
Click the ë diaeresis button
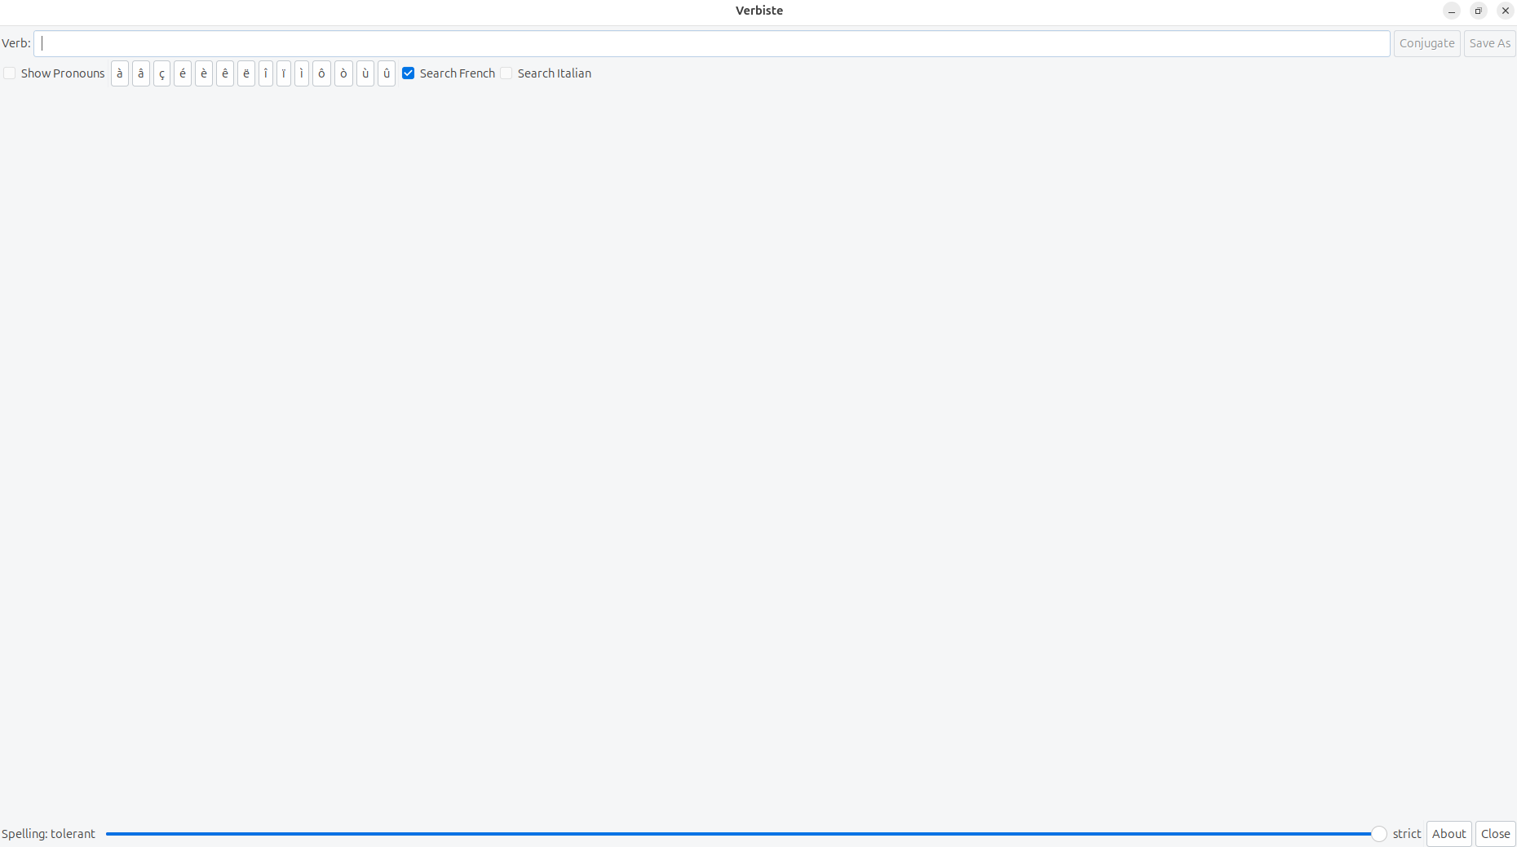tap(246, 73)
